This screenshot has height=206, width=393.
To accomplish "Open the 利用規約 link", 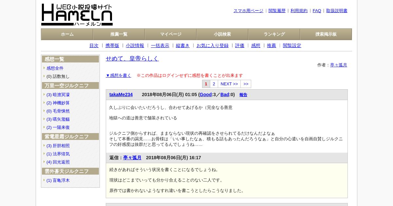I will click(299, 11).
